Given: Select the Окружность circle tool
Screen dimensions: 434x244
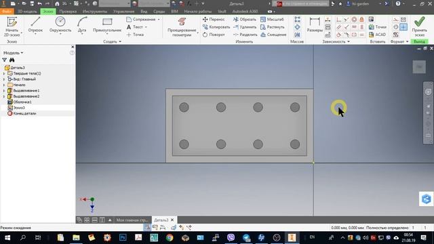Looking at the screenshot, I should [x=60, y=24].
